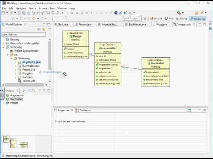Expand the Buchhalter.java tree node
213x159 pixels.
16,66
